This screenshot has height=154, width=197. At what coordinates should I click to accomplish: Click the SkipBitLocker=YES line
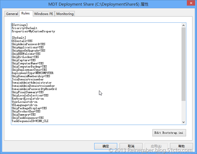click(x=25, y=57)
